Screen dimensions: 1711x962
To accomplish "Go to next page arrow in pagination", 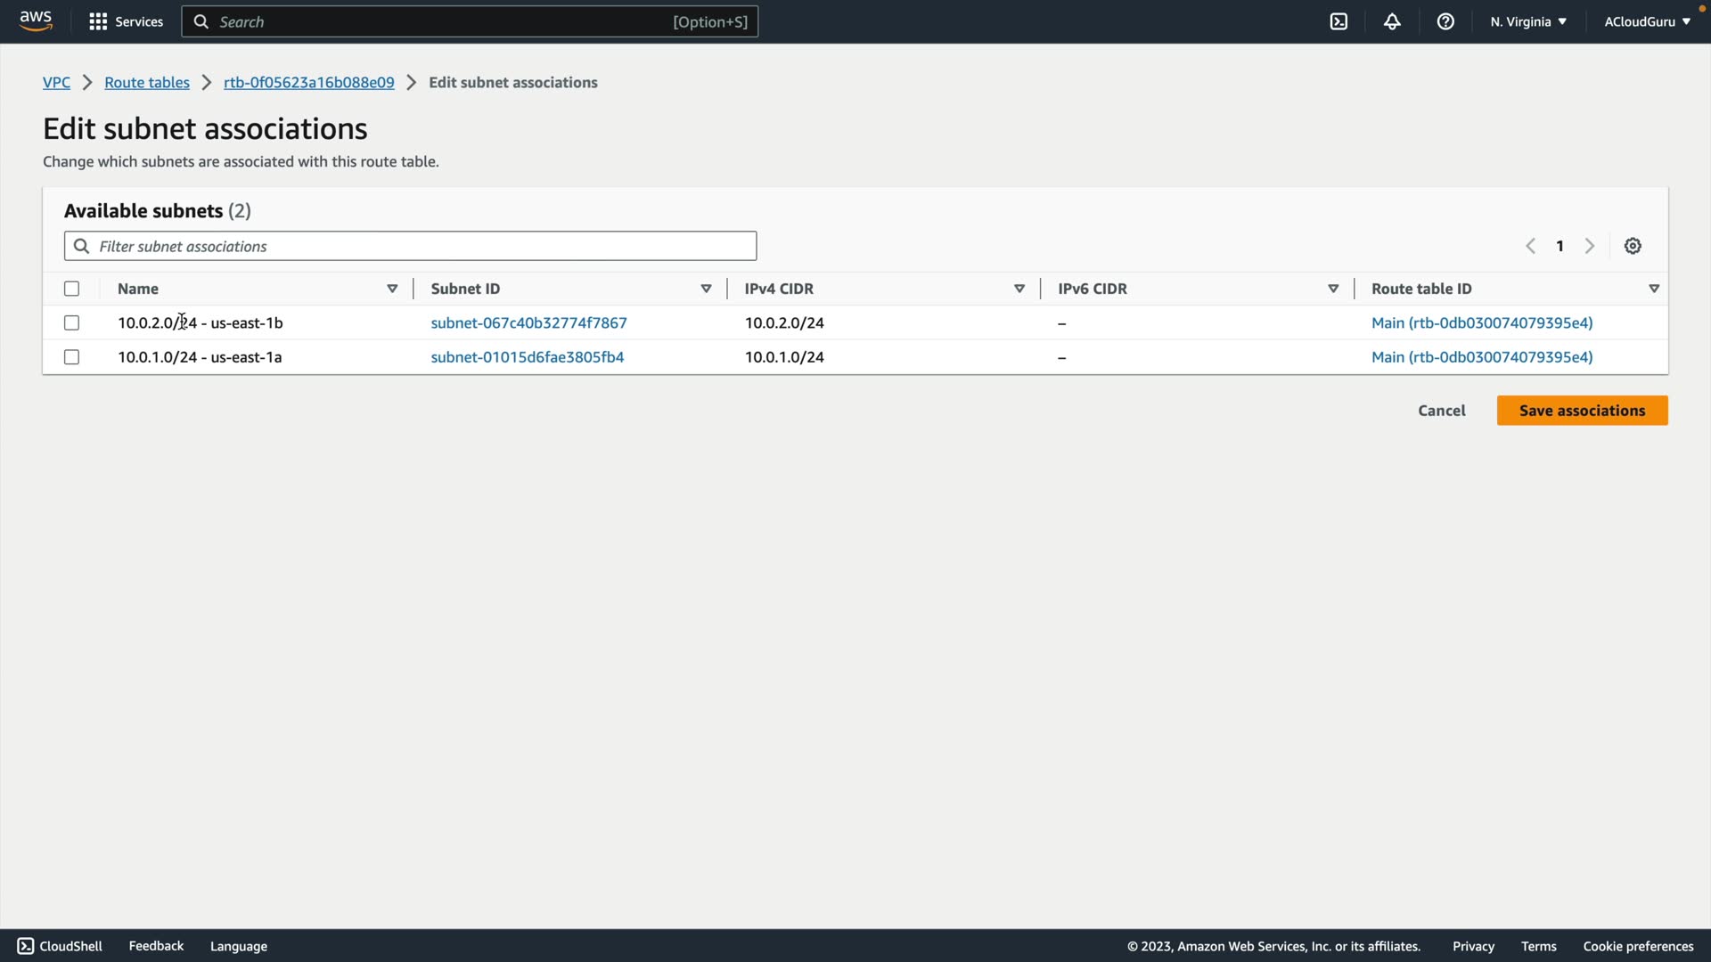I will point(1590,246).
